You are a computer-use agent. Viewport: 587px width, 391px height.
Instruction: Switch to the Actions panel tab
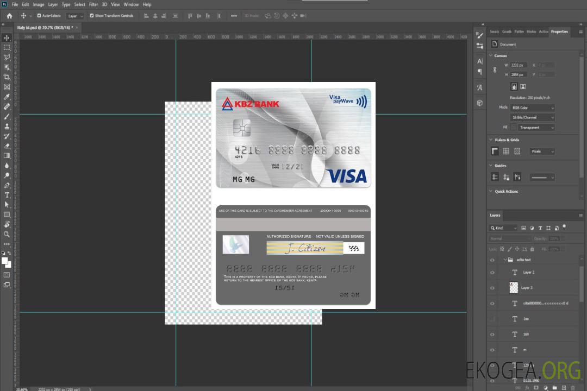tap(543, 31)
